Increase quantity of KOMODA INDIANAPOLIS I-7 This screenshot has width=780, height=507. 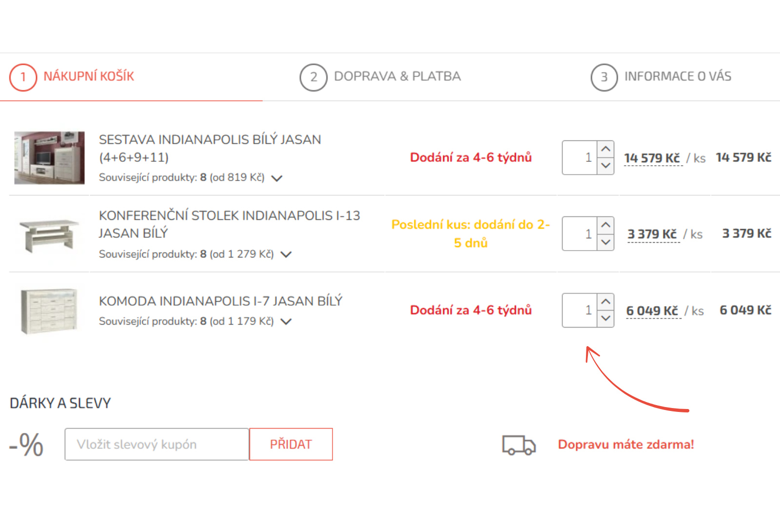[605, 301]
